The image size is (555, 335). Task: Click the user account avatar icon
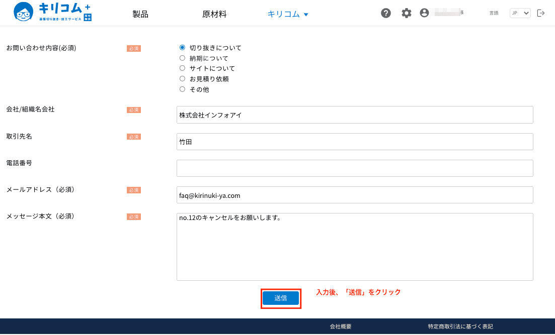tap(424, 13)
